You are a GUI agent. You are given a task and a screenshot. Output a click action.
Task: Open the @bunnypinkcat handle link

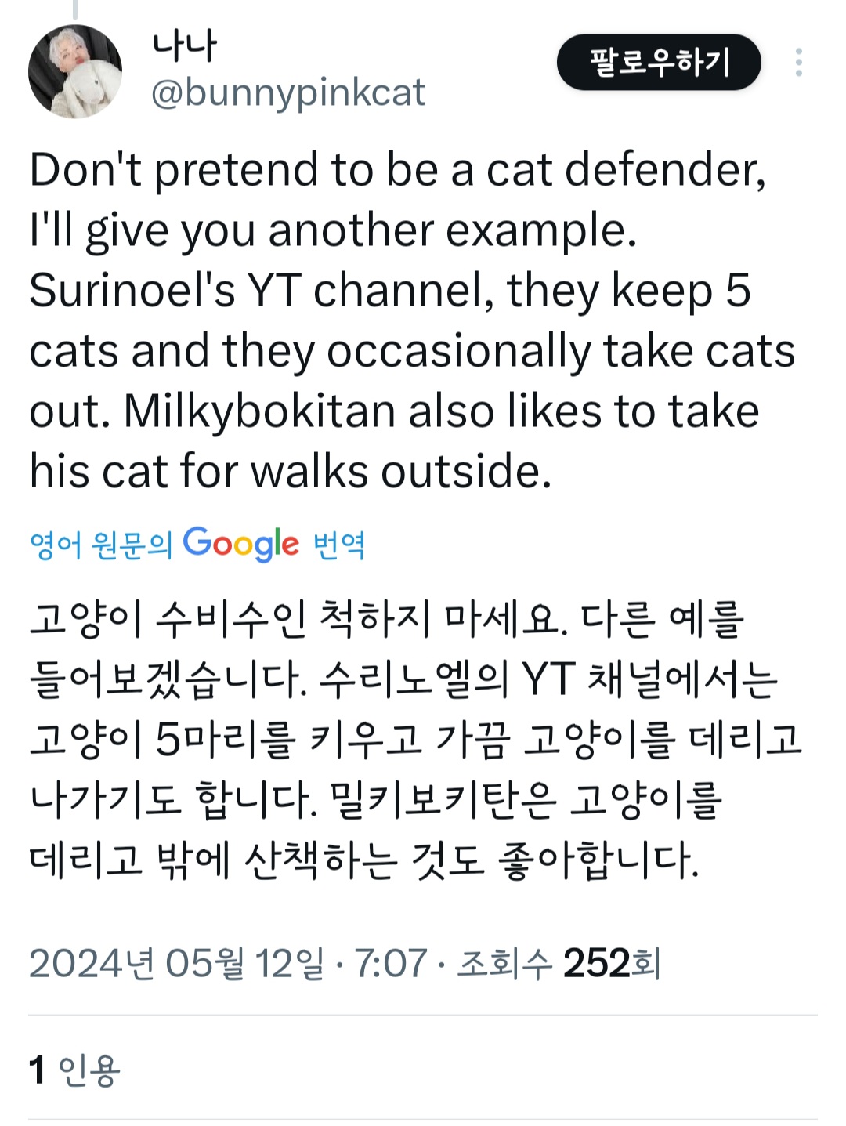click(x=287, y=92)
